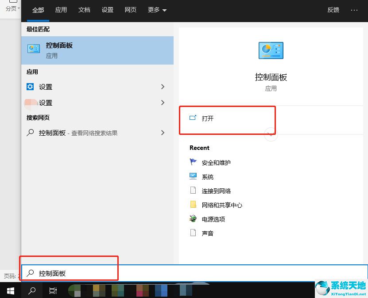This screenshot has width=368, height=298.
Task: Click the document icon for 声音
Action: point(193,233)
